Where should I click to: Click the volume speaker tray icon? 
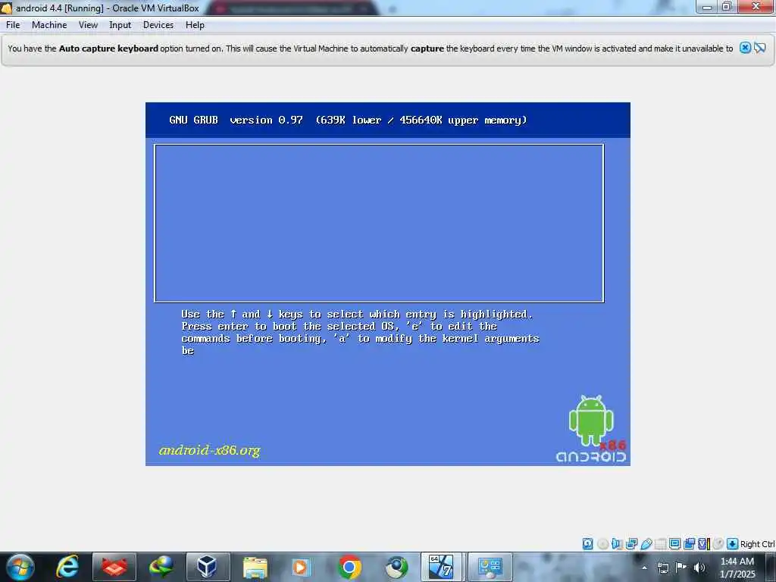click(699, 568)
